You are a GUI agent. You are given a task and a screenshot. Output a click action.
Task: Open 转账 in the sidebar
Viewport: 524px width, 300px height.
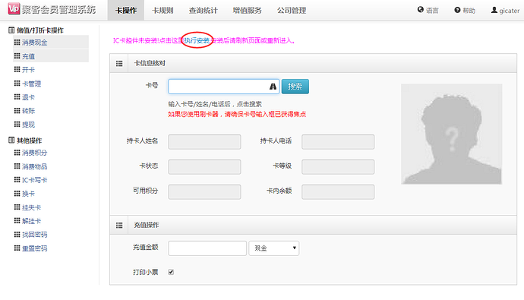pos(28,111)
